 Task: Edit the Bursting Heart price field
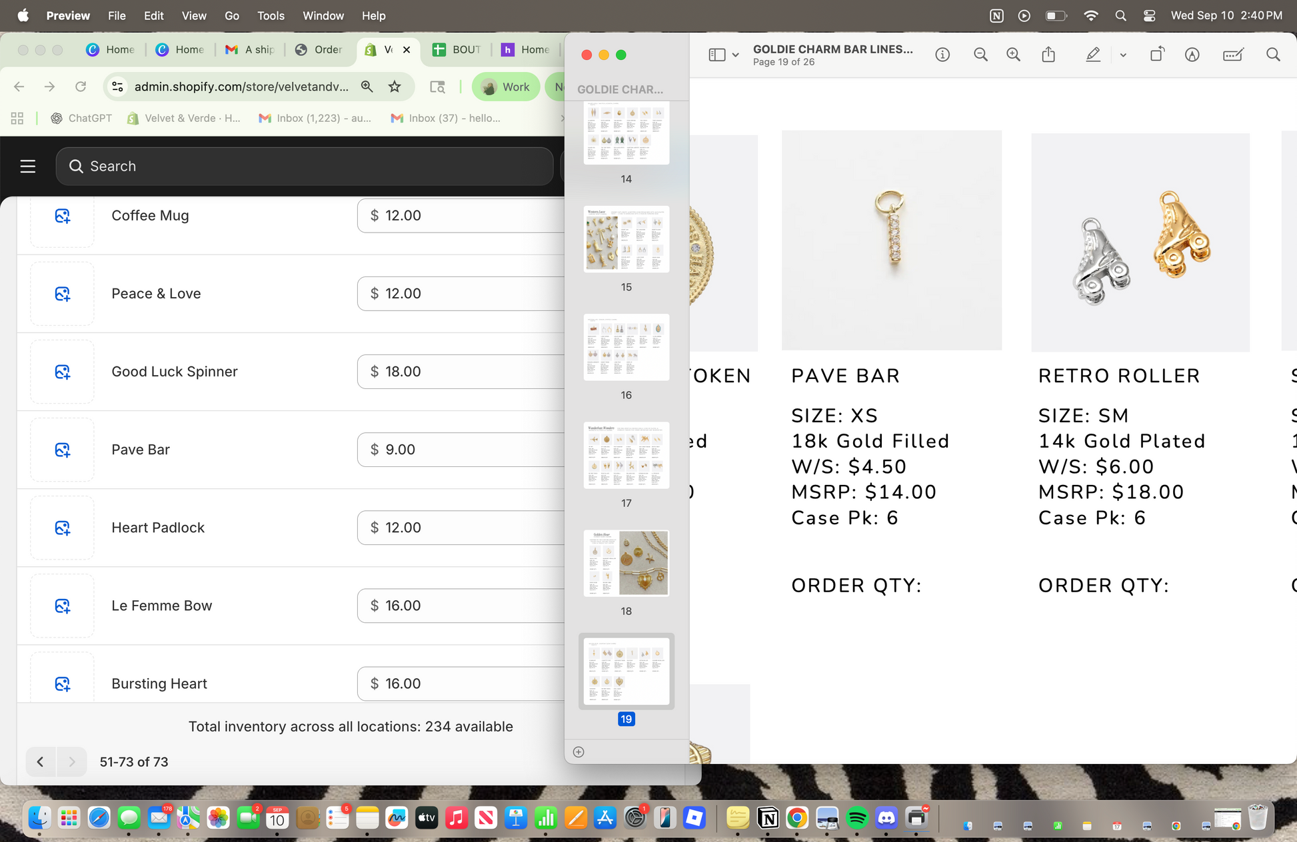(x=461, y=683)
